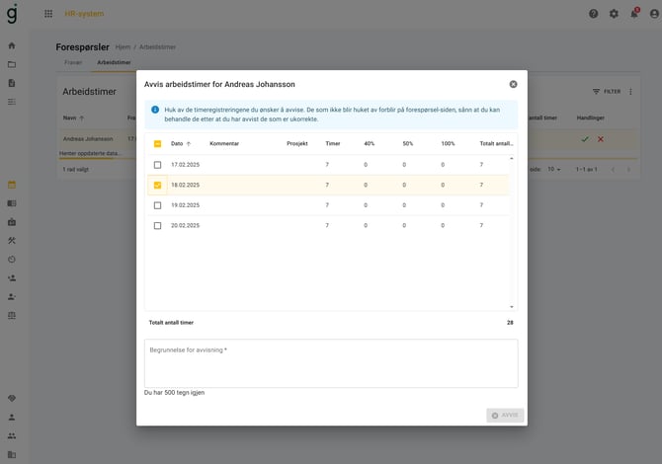Open the settings gear icon
Viewport: 662px width, 464px height.
614,14
